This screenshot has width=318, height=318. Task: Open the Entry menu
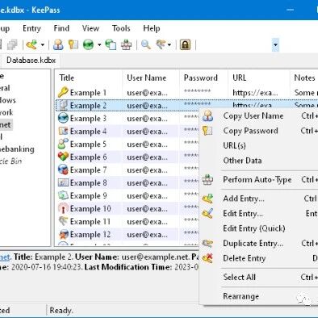31,28
